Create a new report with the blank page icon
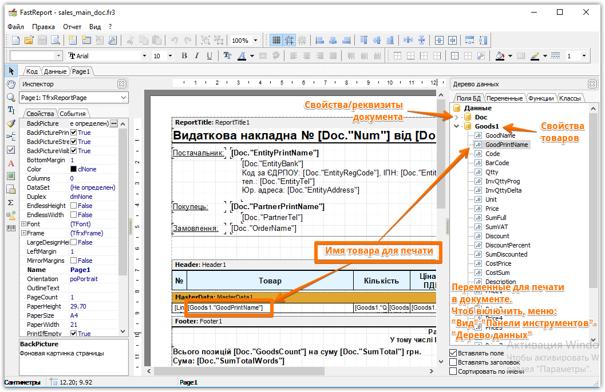The width and height of the screenshot is (605, 392). pos(16,40)
